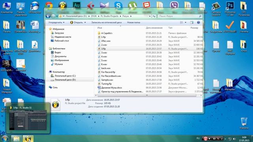
Task: Click the horizontal scrollbar of file list
Action: (147, 95)
